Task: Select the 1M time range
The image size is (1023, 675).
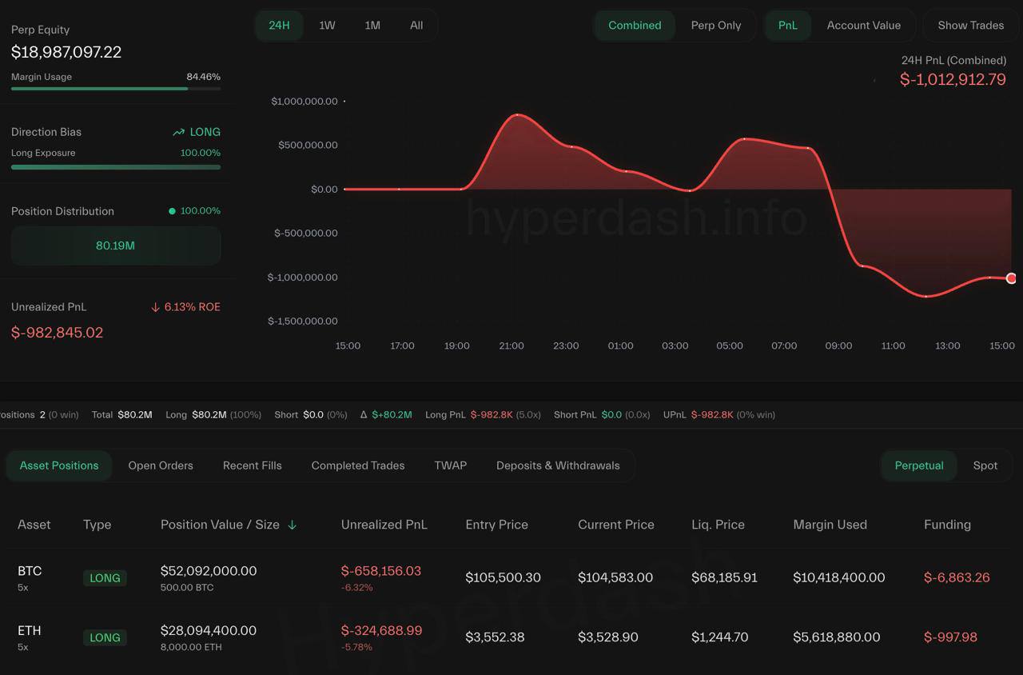Action: tap(372, 26)
